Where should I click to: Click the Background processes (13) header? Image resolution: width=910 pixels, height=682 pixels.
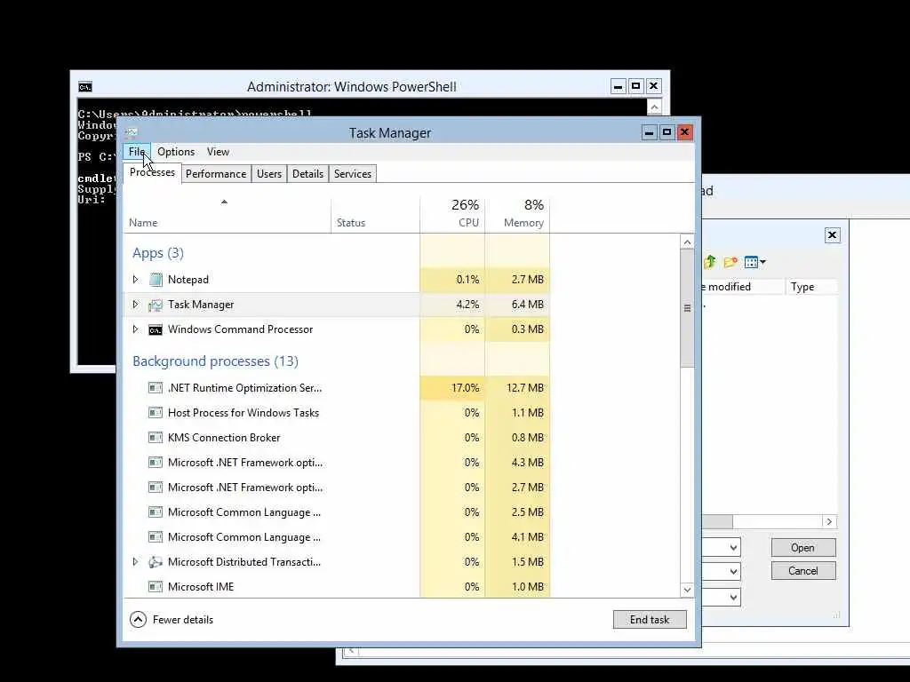[215, 361]
